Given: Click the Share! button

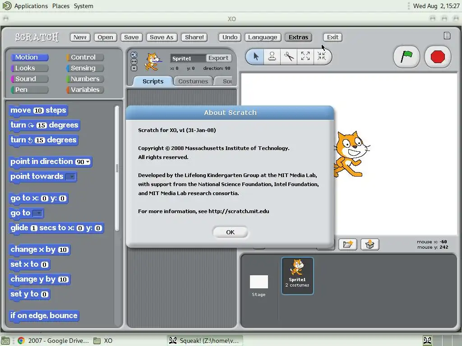Looking at the screenshot, I should (194, 37).
